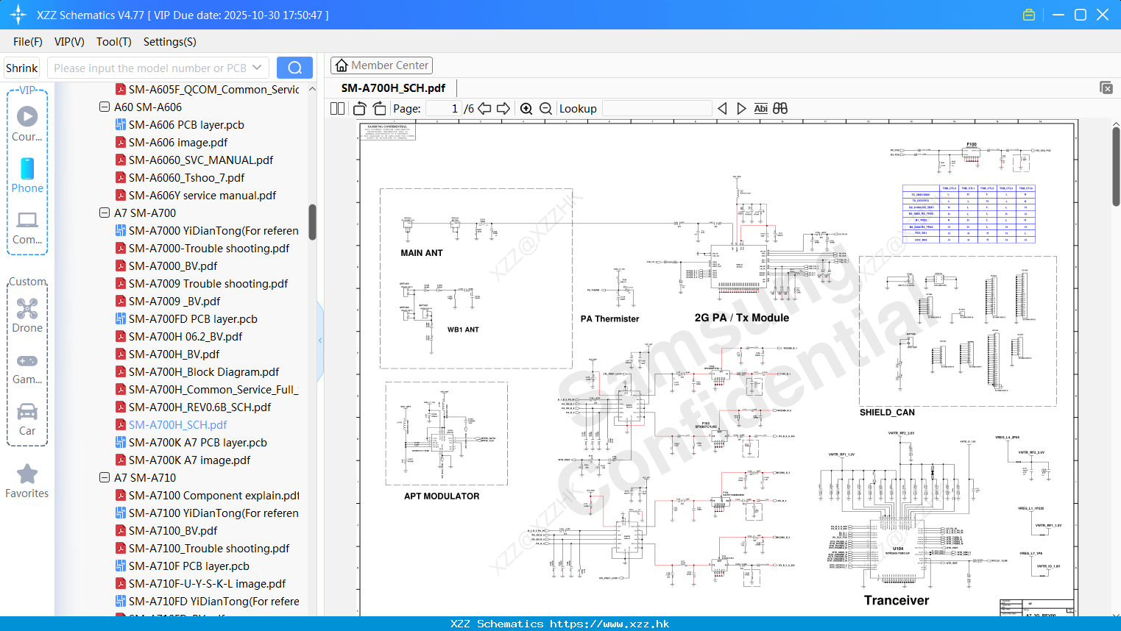Open SM-A7000-Trouble shooting.pdf
Screen dimensions: 1121x631
(209, 248)
